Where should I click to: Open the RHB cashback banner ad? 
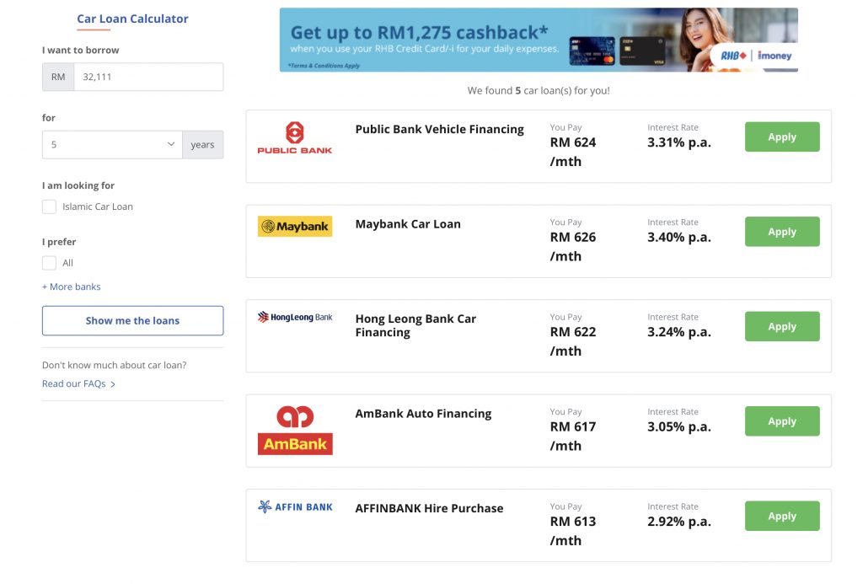(538, 40)
